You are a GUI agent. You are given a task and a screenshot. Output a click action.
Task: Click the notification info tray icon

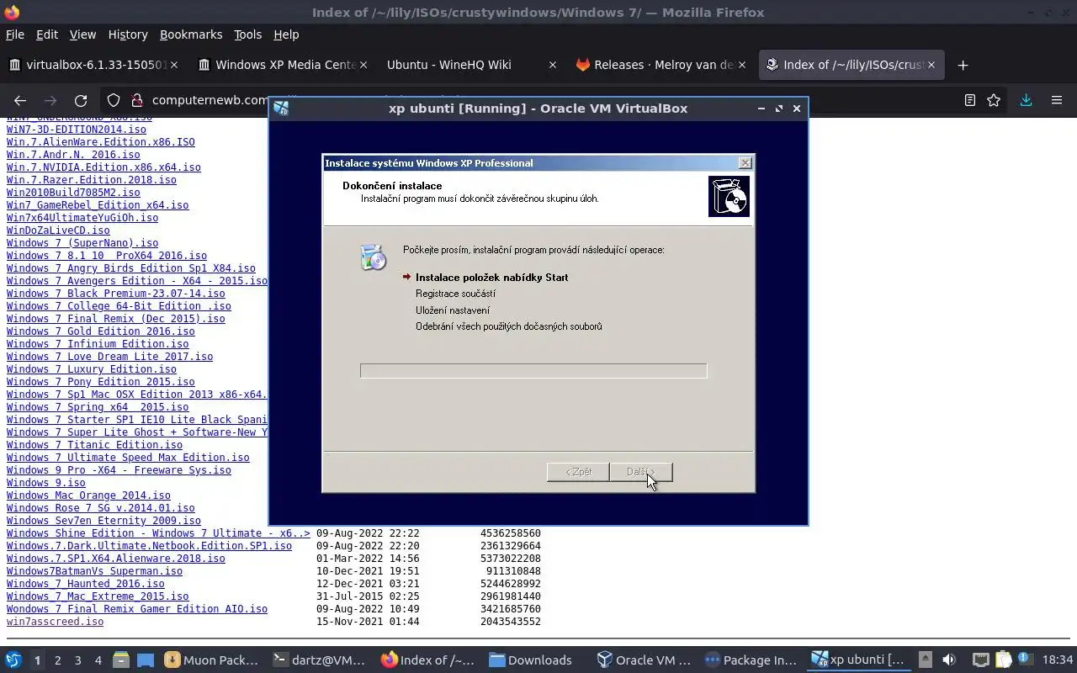(x=1025, y=660)
